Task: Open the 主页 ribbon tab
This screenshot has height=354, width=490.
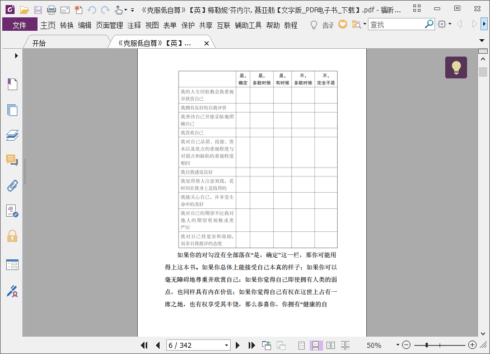Action: [x=48, y=25]
